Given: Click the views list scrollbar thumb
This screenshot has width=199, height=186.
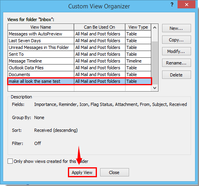Looking at the screenshot, I should point(155,63).
